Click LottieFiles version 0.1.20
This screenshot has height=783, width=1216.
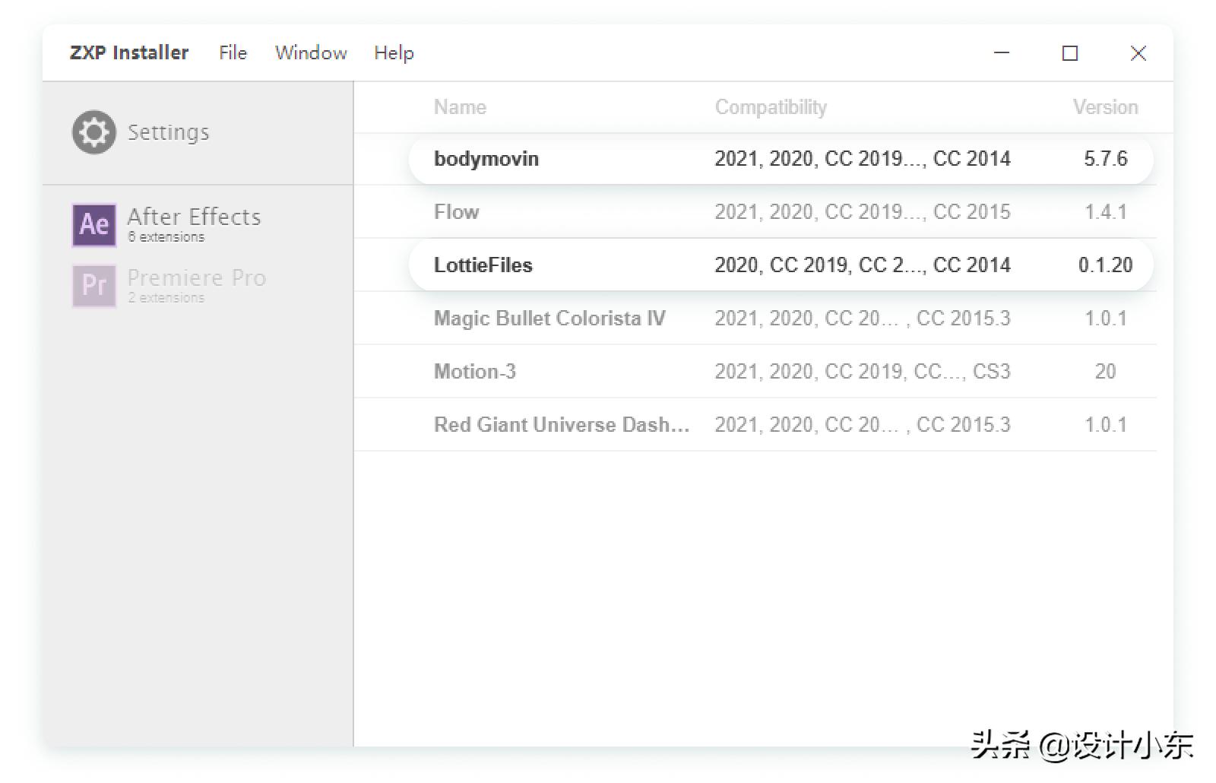click(1105, 265)
